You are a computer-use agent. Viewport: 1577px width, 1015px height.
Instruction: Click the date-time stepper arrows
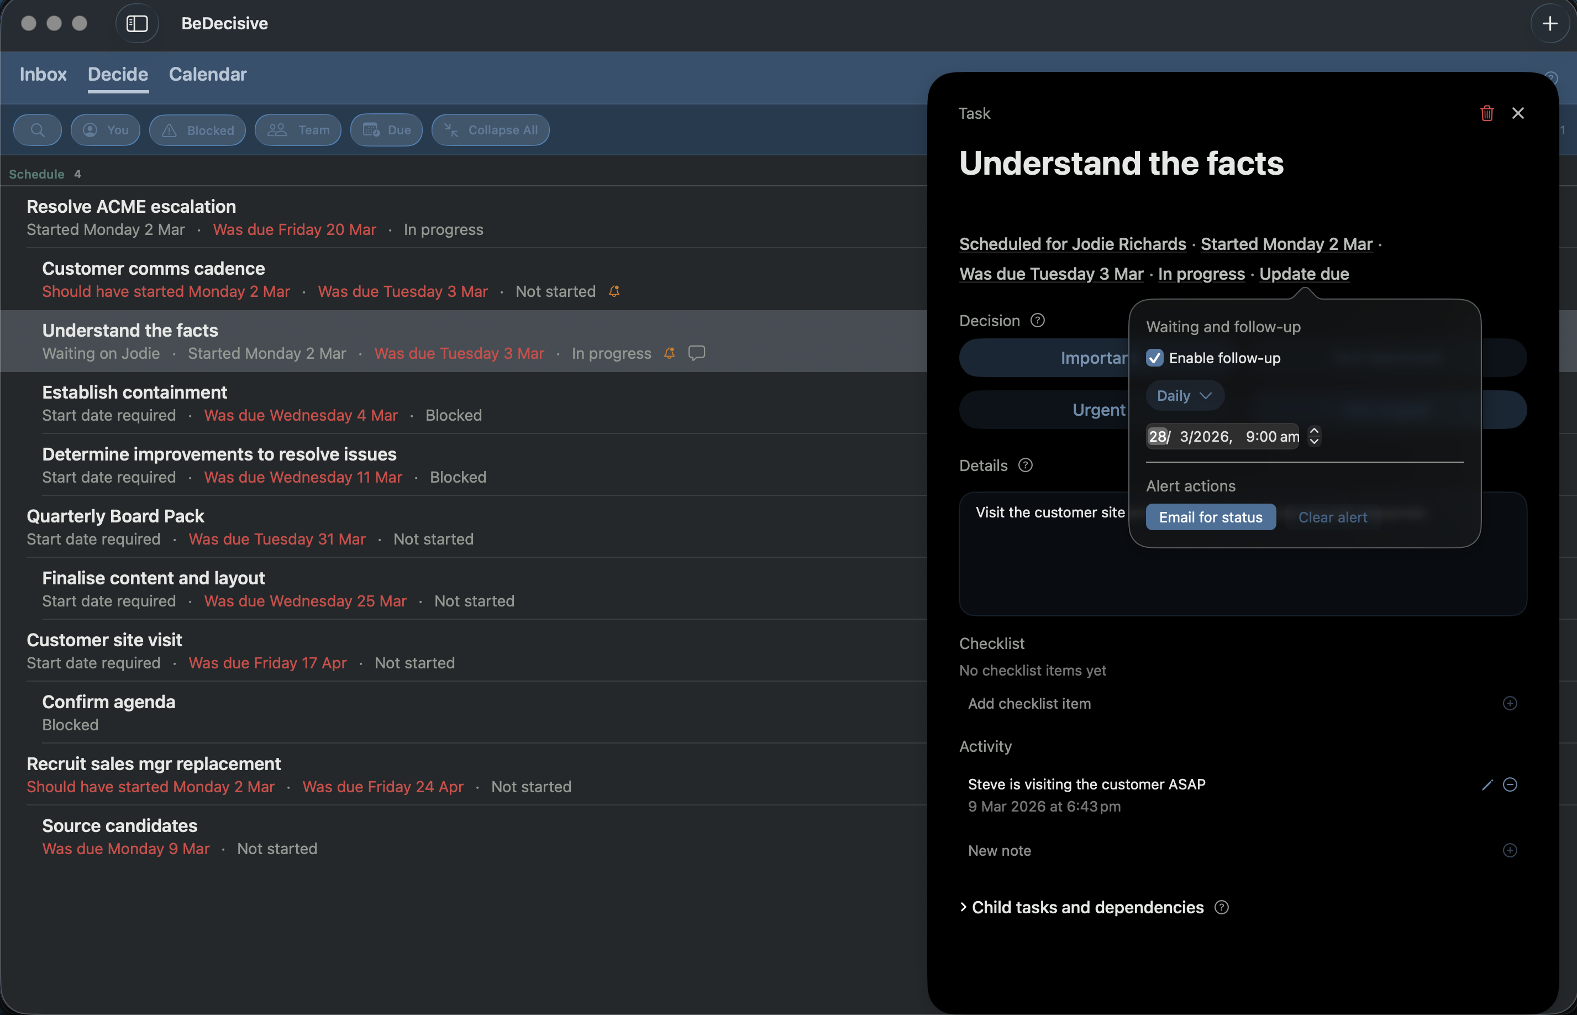tap(1313, 436)
